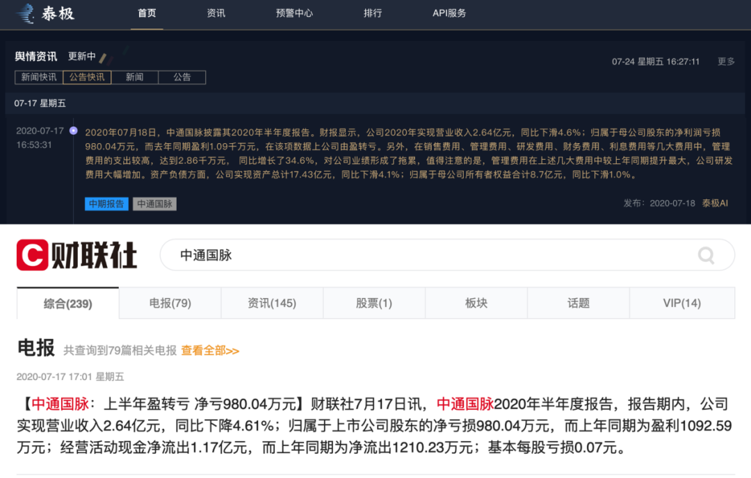Click the 2020-07-17 17:01 星期五 timestamp
Viewport: 751px width, 478px height.
click(70, 377)
